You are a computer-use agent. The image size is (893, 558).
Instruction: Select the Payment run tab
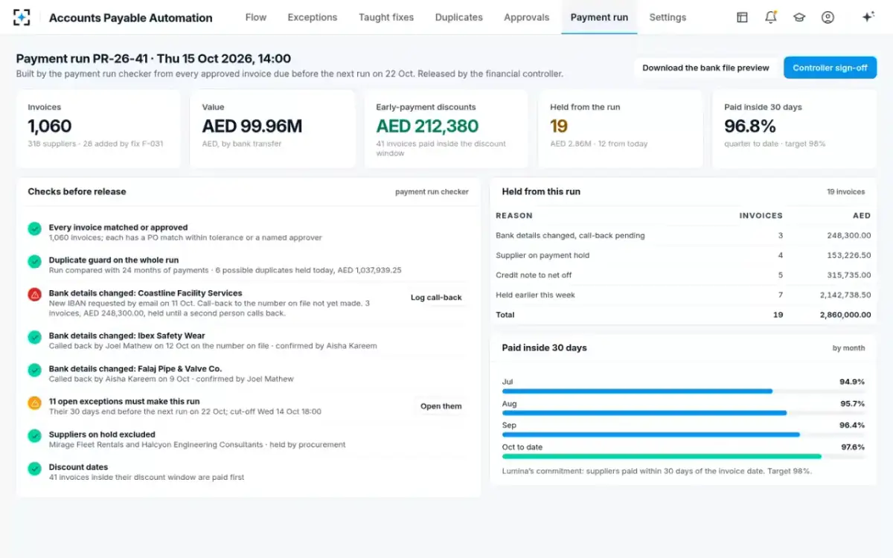tap(599, 17)
